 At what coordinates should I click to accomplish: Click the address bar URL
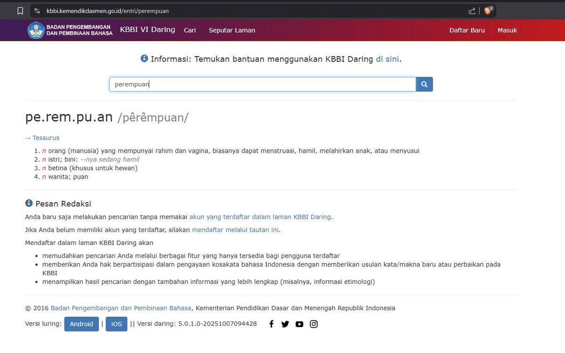[108, 11]
